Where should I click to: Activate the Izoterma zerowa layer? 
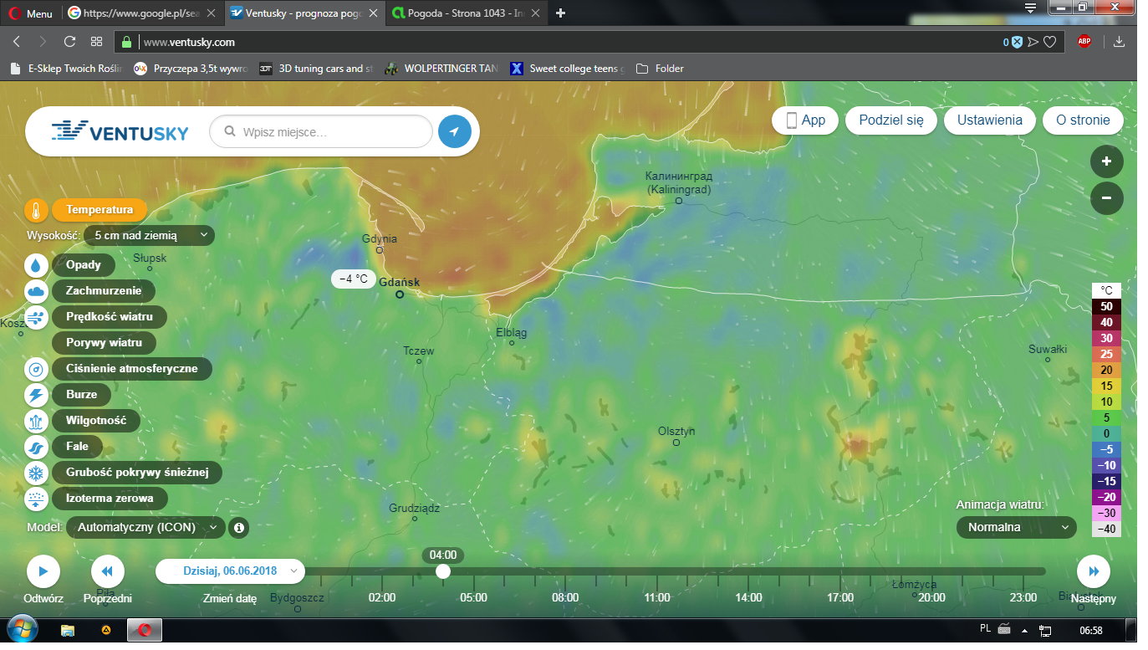(x=109, y=499)
